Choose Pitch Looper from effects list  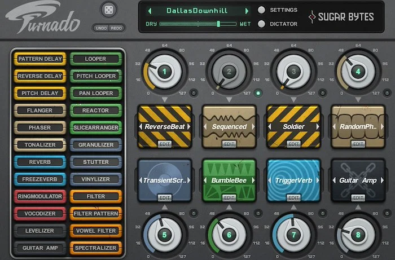tap(95, 76)
